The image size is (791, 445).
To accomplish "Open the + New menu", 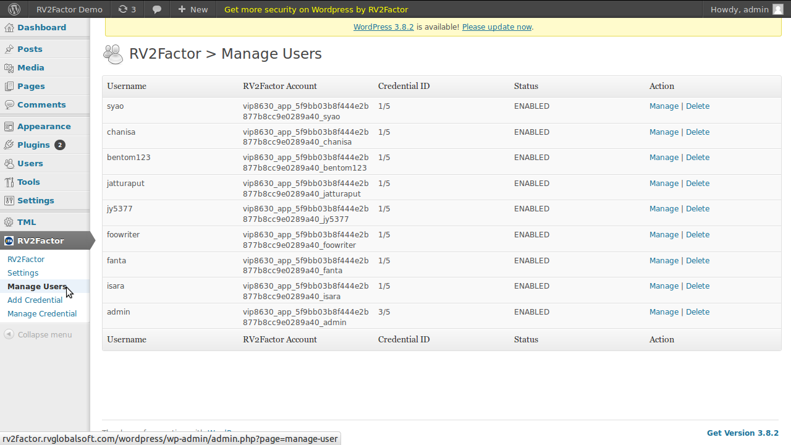I will pyautogui.click(x=193, y=9).
